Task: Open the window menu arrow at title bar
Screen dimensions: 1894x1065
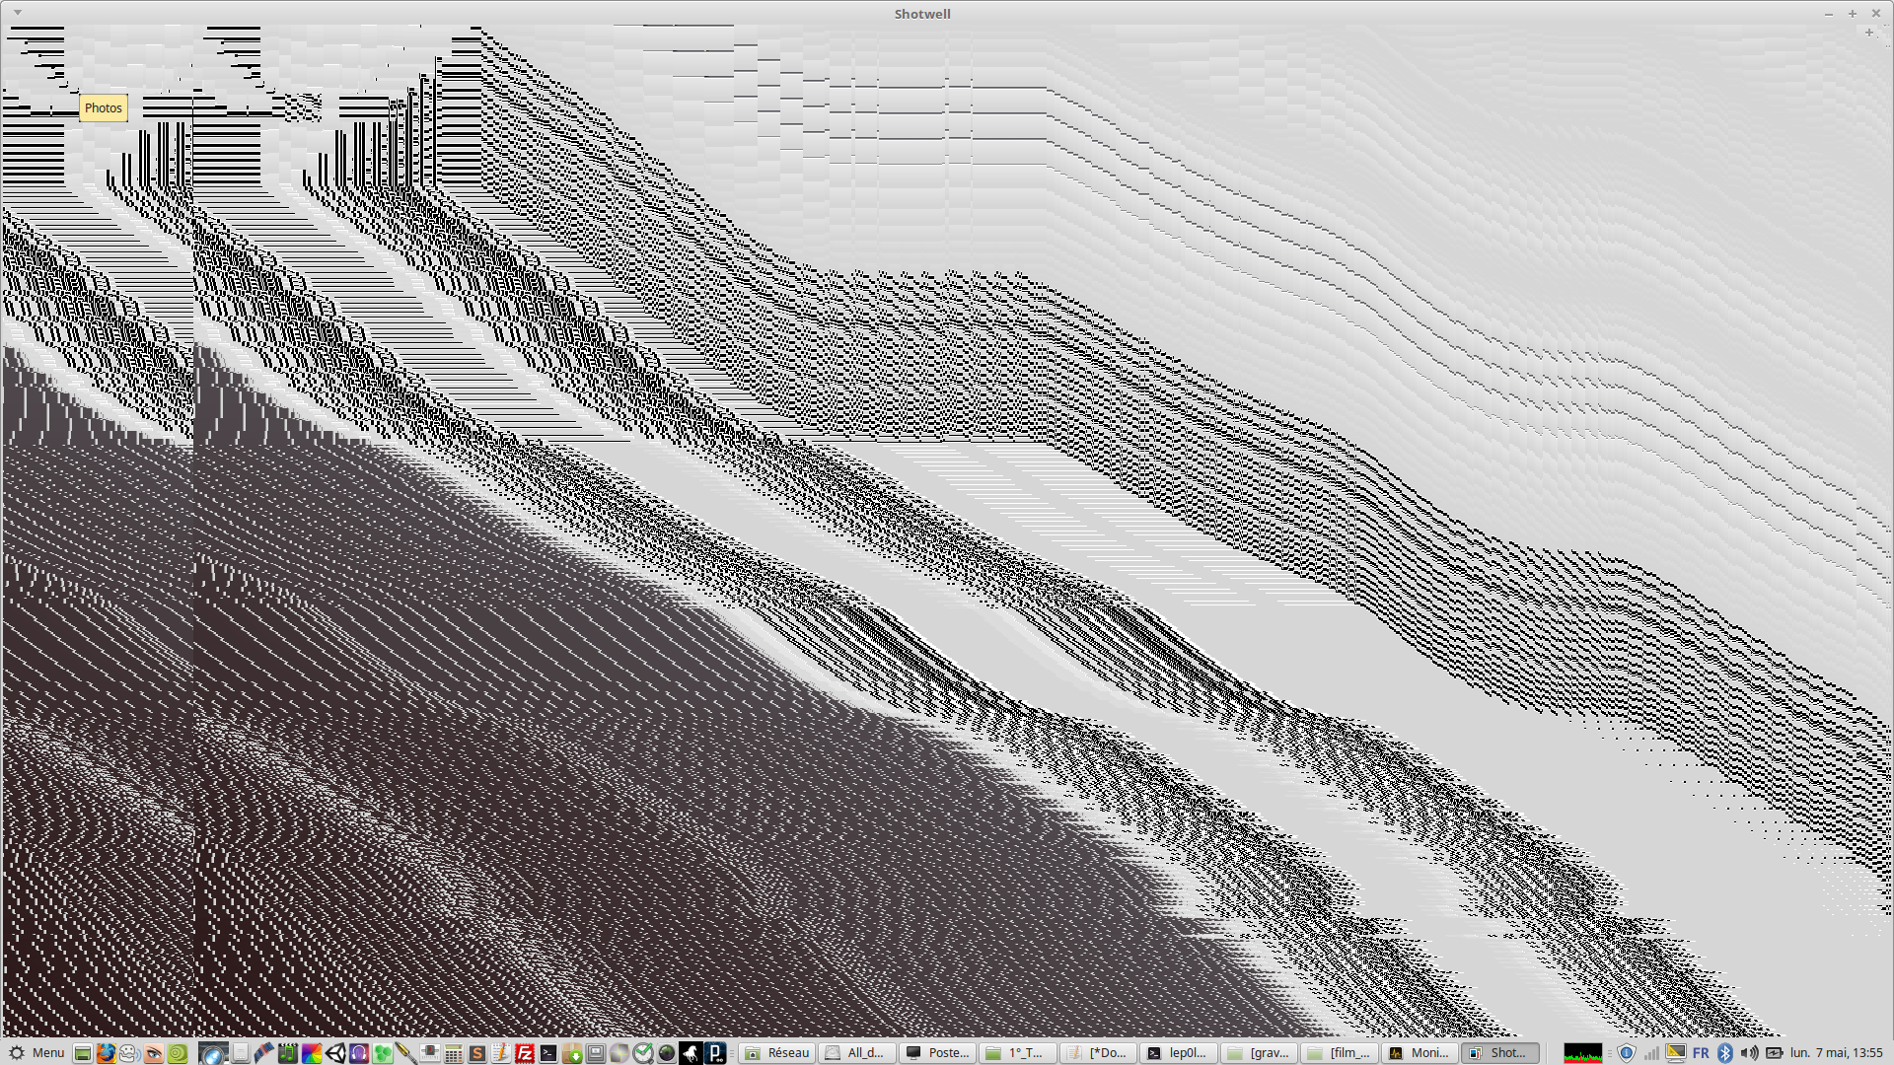Action: click(x=18, y=13)
